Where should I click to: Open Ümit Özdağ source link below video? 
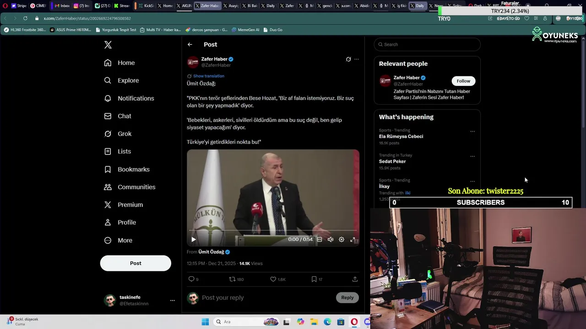(211, 252)
